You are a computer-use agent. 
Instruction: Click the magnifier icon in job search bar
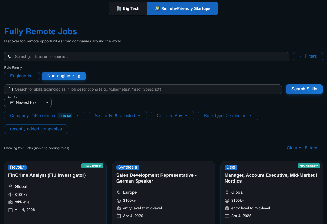10,57
